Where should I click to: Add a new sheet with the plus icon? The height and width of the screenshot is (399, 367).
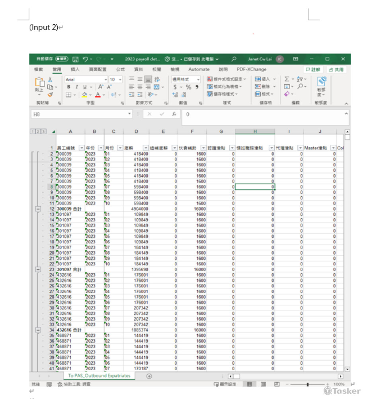[149, 376]
